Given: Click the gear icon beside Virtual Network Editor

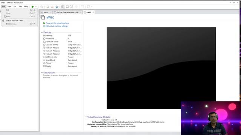Looking at the screenshot, I should (x=3, y=21).
